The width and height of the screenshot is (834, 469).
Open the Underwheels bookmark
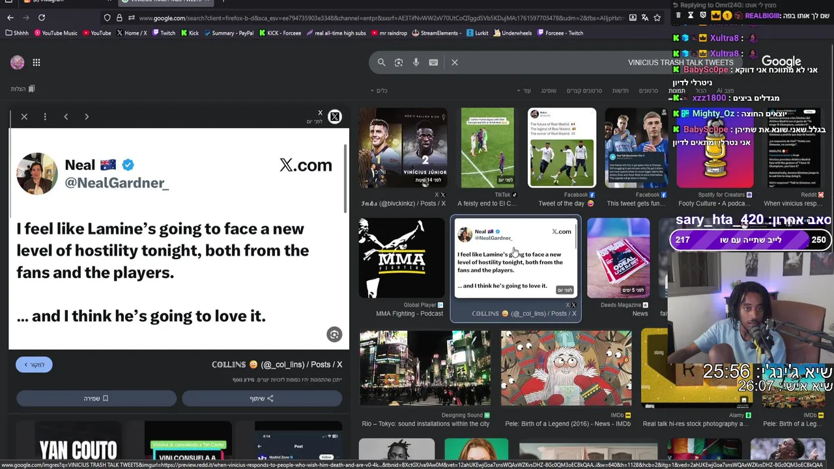click(512, 33)
